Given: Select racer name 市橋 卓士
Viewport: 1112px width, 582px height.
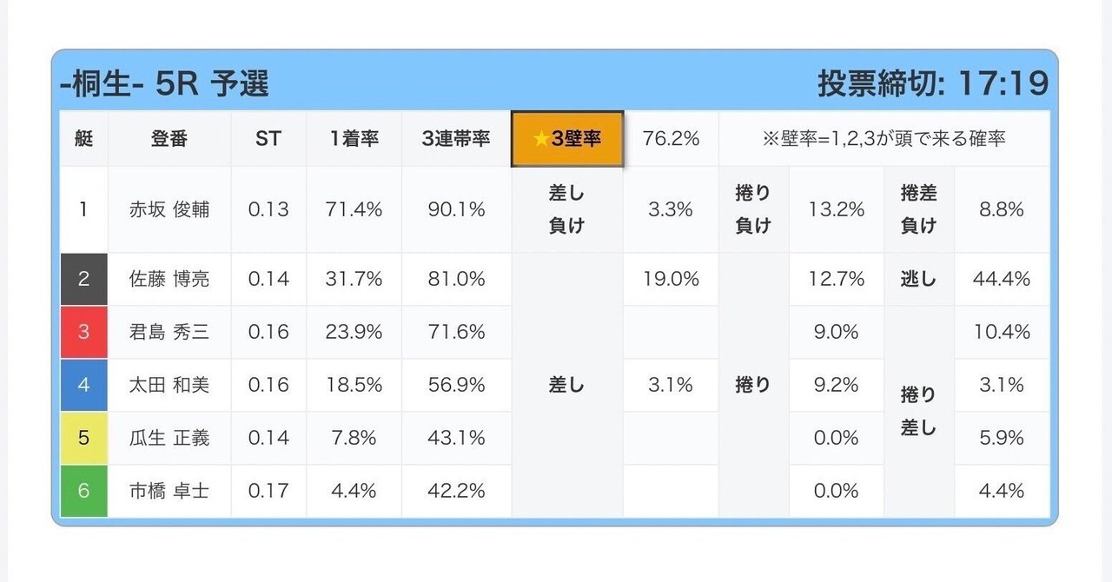Looking at the screenshot, I should (169, 491).
